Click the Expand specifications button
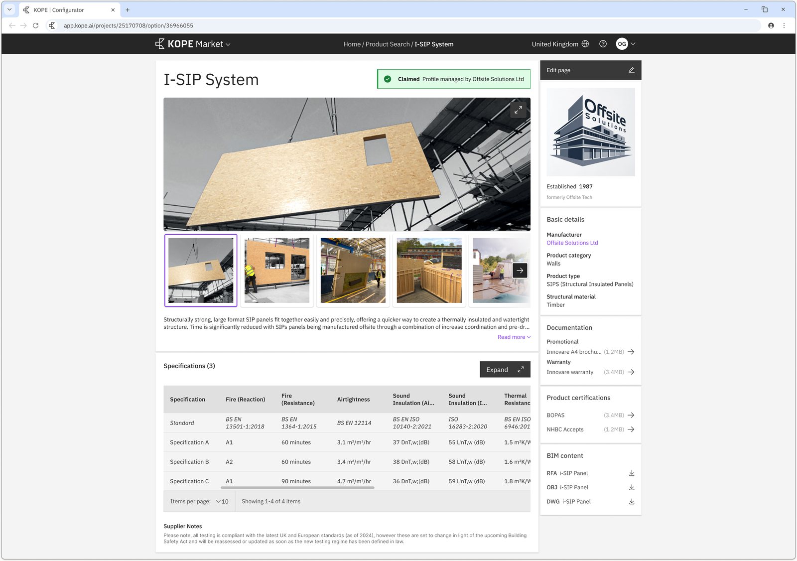Image resolution: width=797 pixels, height=561 pixels. (505, 370)
